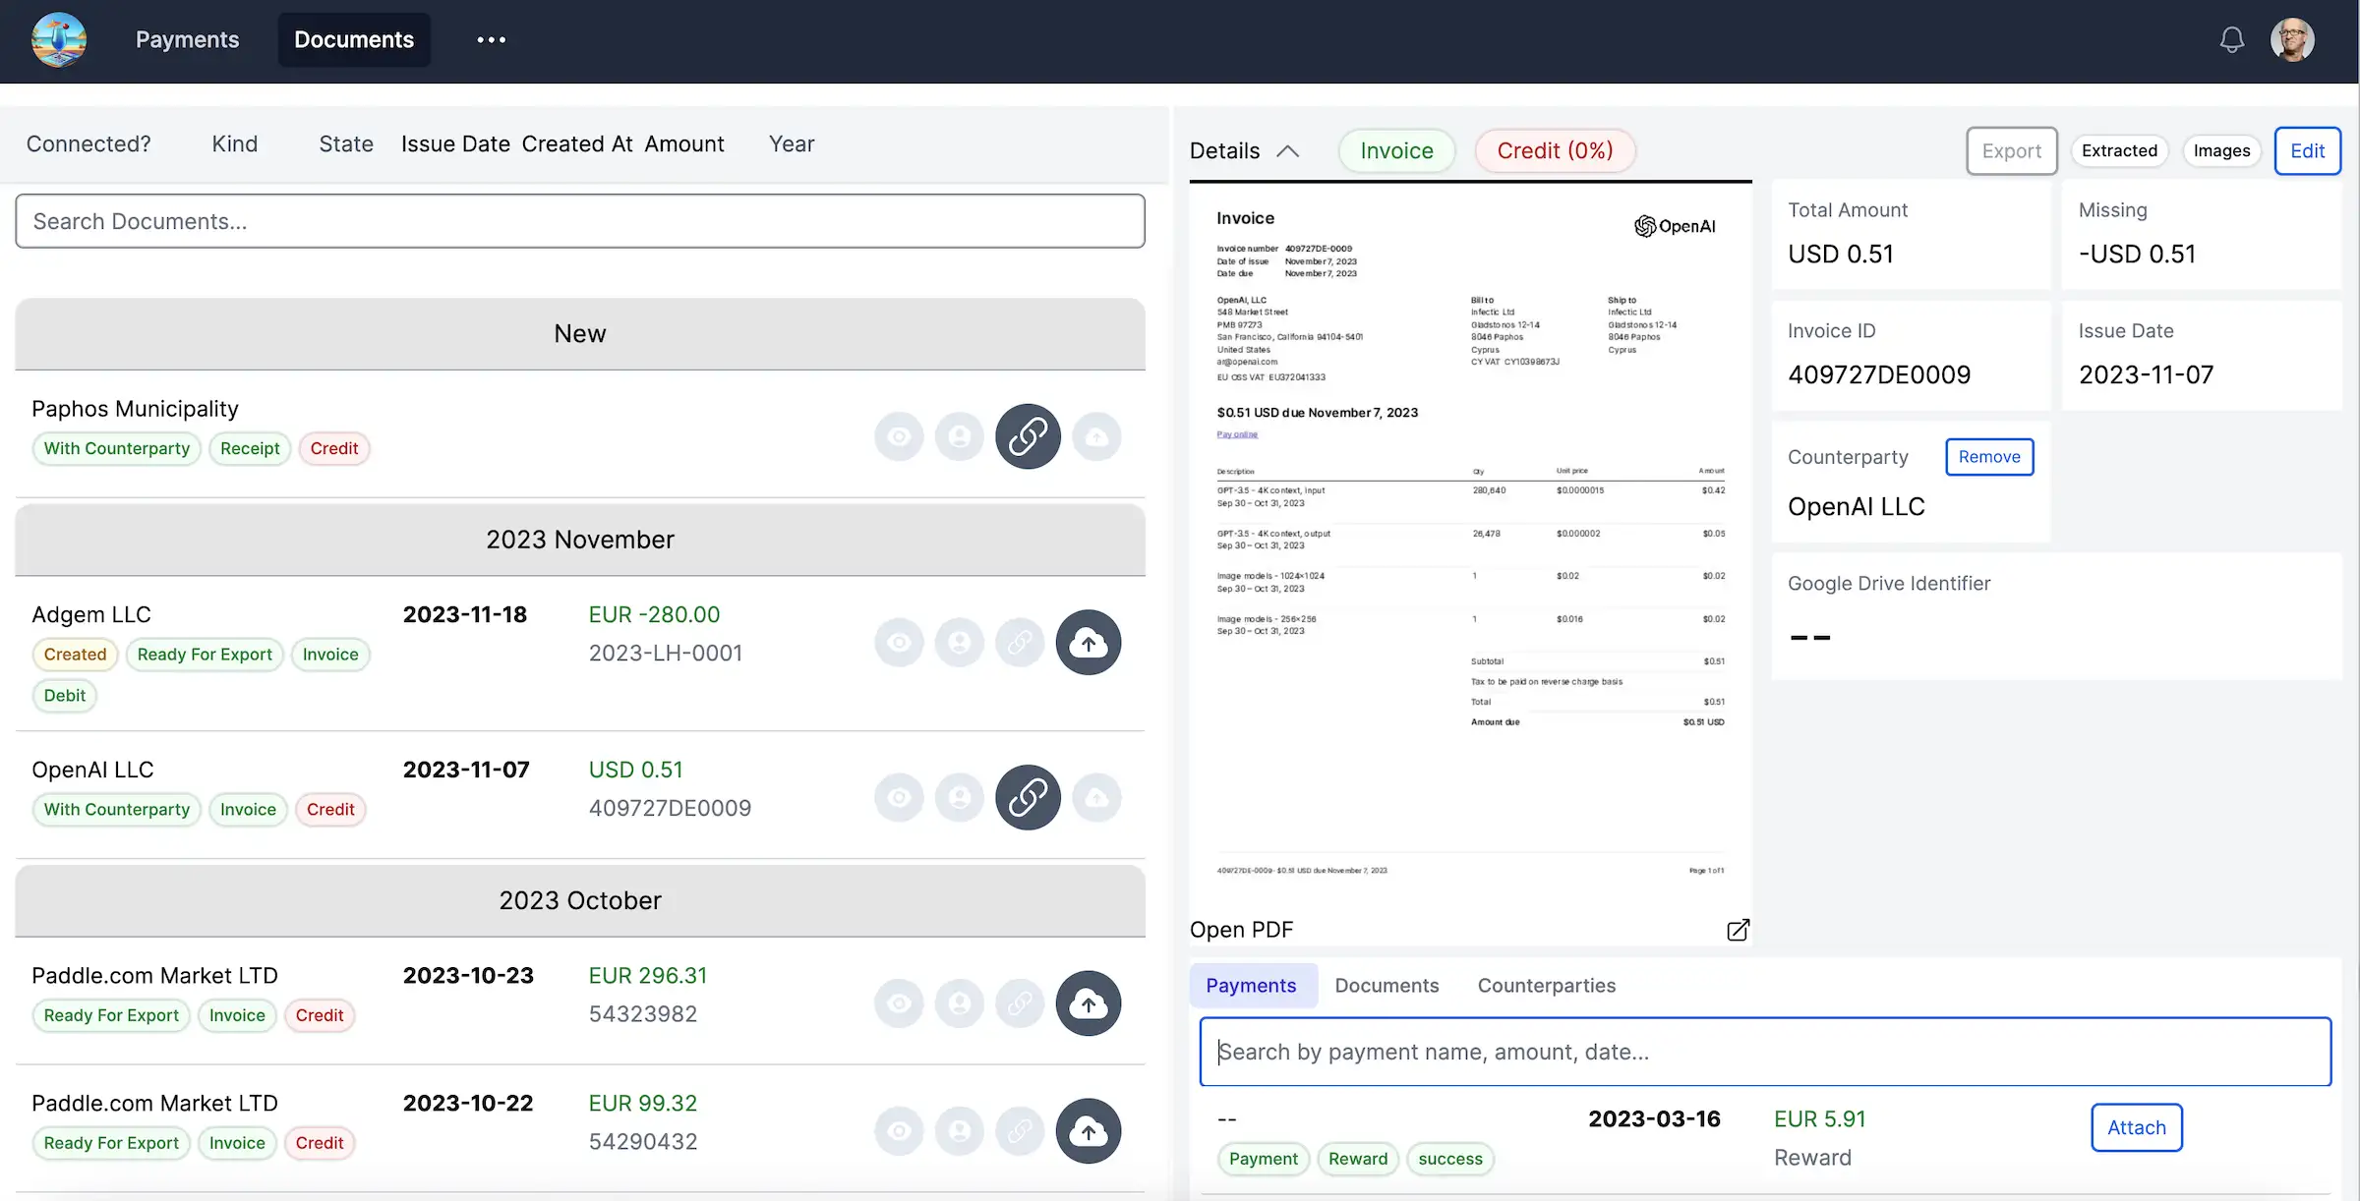This screenshot has width=2360, height=1201.
Task: Open the Counterparties tab in bottom panel
Action: click(1546, 985)
